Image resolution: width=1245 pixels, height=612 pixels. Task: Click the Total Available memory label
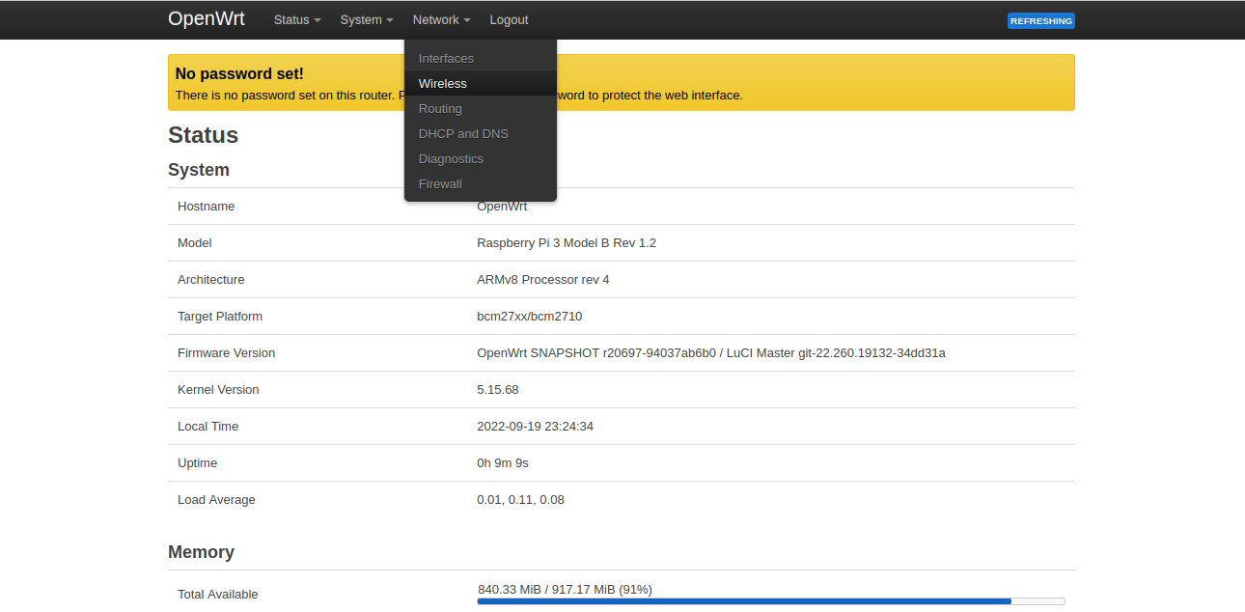point(218,595)
